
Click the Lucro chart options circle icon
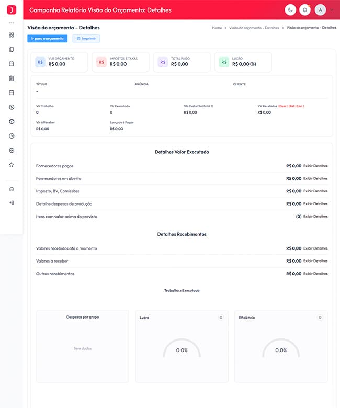[221, 318]
